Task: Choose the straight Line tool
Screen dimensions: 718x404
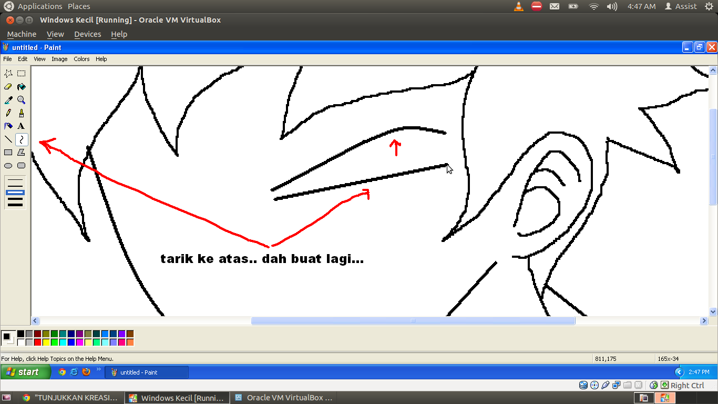Action: [8, 139]
